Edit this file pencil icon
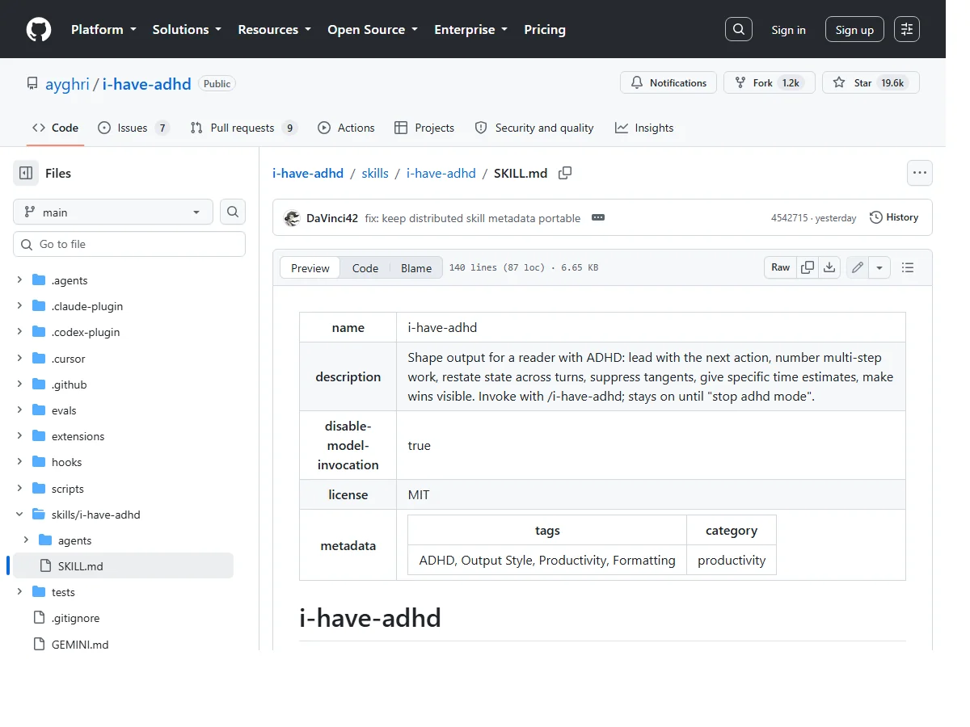This screenshot has width=970, height=727. [858, 267]
